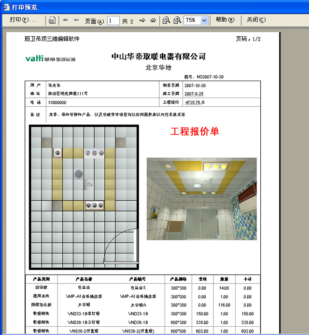The width and height of the screenshot is (309, 335).
Task: Click the zoom in magnifier icon
Action: pos(177,20)
